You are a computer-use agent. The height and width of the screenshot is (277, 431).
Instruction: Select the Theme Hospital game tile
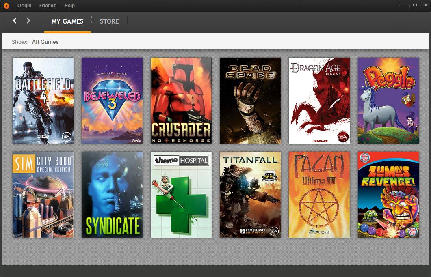click(x=181, y=195)
